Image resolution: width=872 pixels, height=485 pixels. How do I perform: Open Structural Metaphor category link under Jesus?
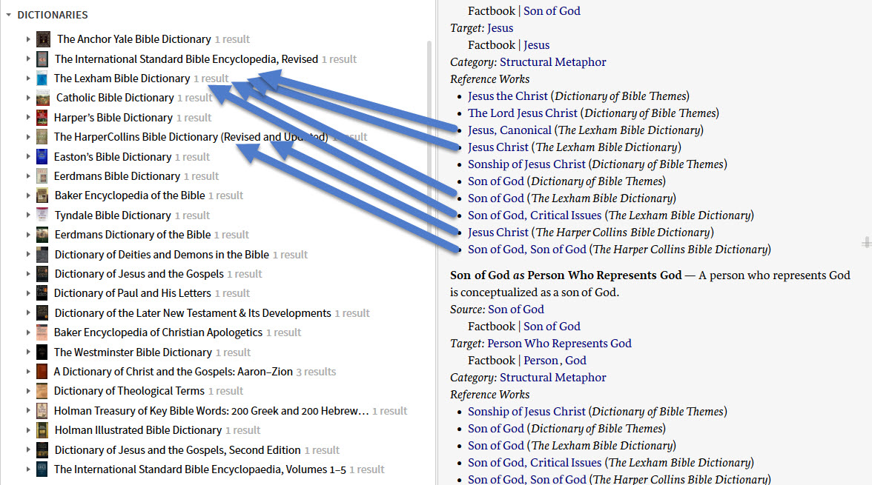click(553, 62)
